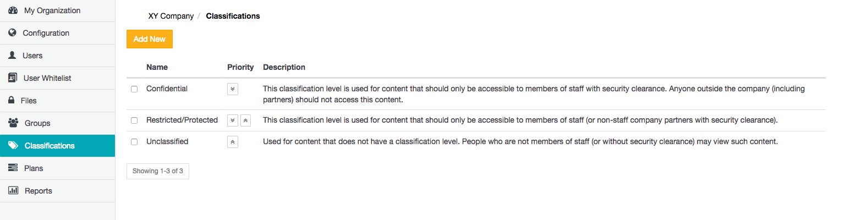The image size is (845, 220).
Task: Click the Files lock icon
Action: (x=11, y=101)
